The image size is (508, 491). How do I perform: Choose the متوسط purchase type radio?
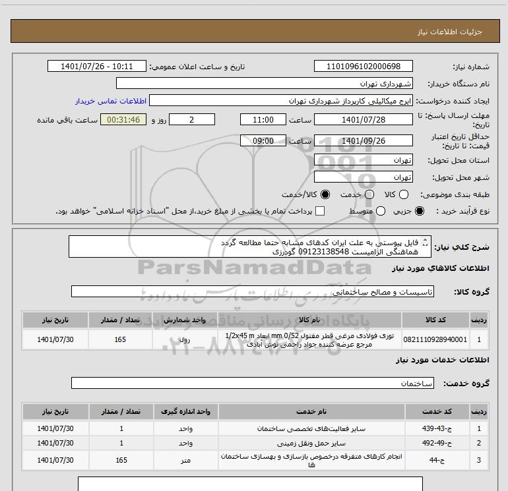(381, 211)
